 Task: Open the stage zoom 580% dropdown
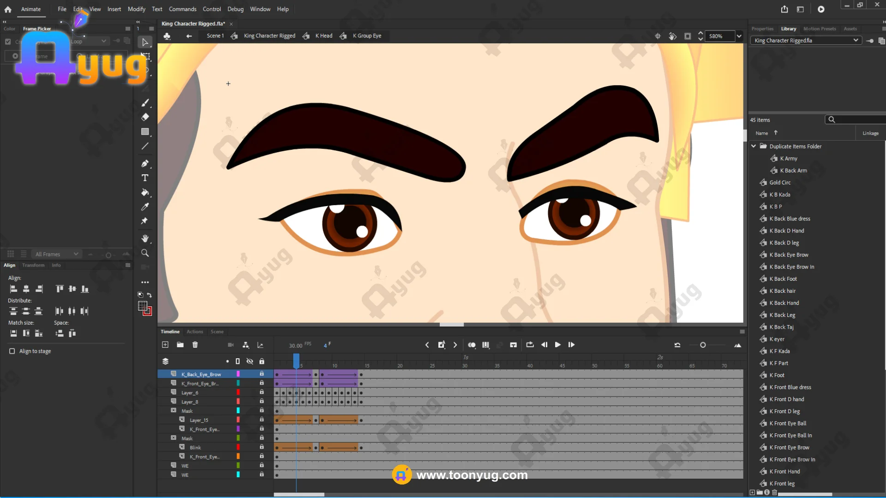[x=739, y=36]
